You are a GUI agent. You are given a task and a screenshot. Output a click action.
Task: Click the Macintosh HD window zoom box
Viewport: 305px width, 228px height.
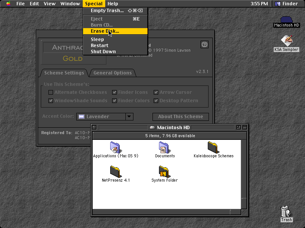239,127
